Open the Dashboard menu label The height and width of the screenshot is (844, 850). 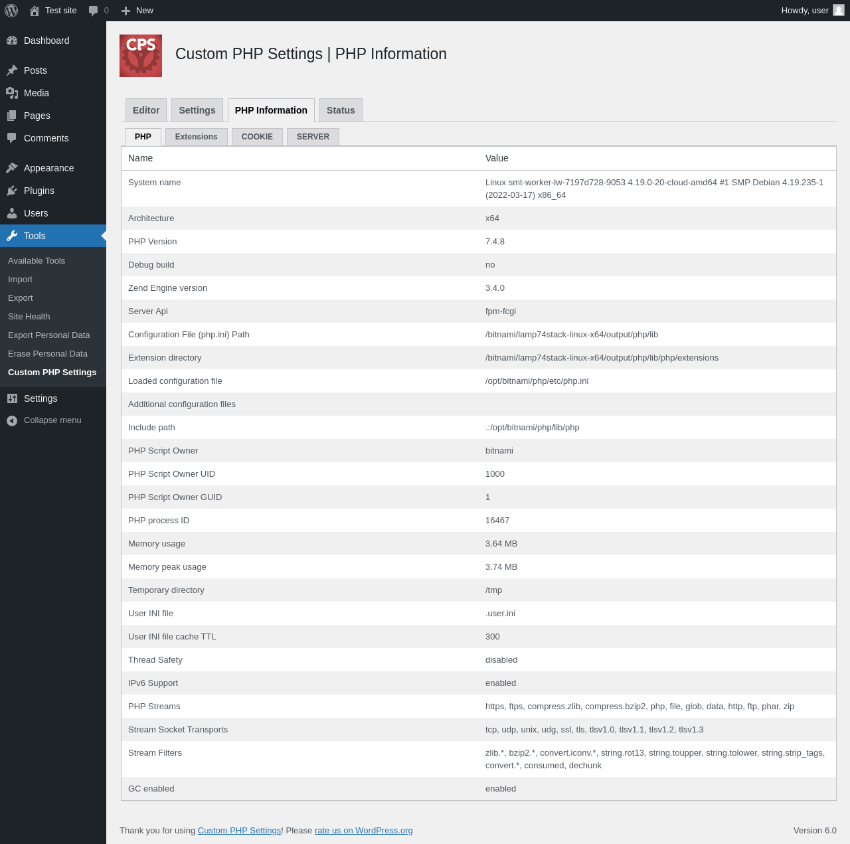pyautogui.click(x=46, y=41)
